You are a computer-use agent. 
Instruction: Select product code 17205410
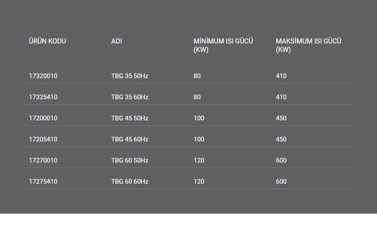tap(43, 139)
